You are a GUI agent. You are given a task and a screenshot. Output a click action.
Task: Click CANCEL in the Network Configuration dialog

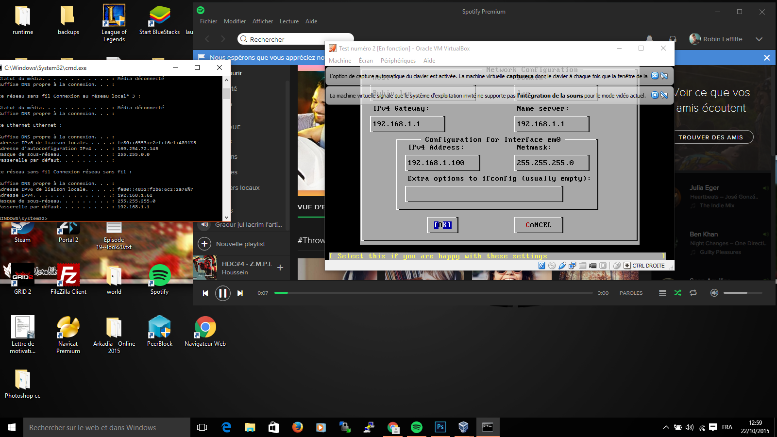pyautogui.click(x=539, y=225)
